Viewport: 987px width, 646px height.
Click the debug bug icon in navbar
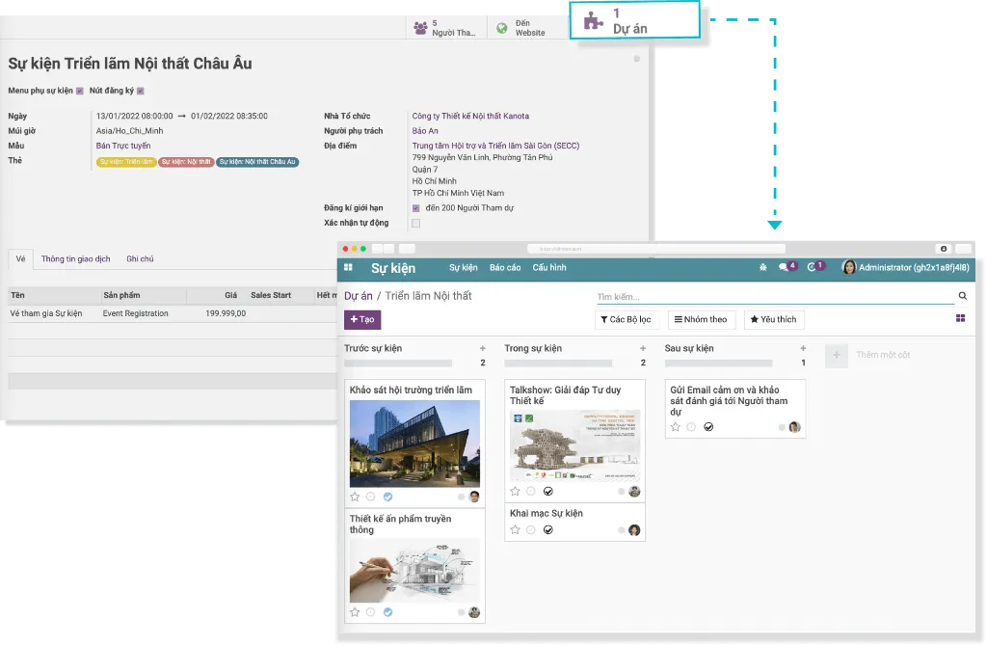click(x=763, y=267)
